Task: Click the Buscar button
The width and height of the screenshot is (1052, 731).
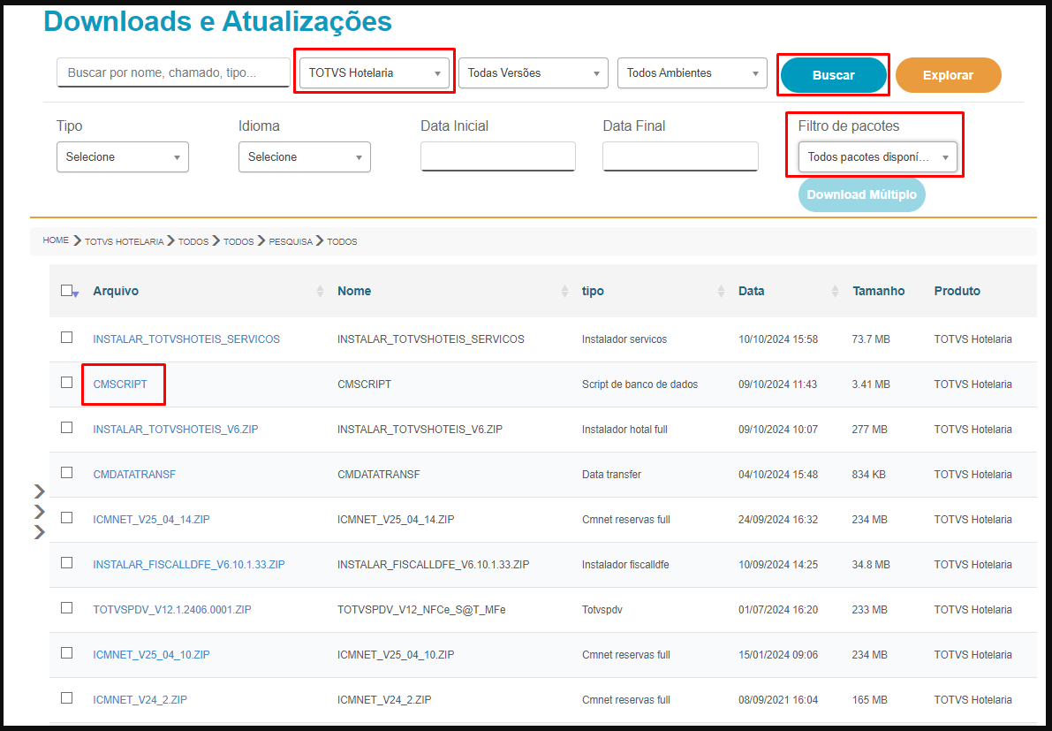Action: point(833,75)
